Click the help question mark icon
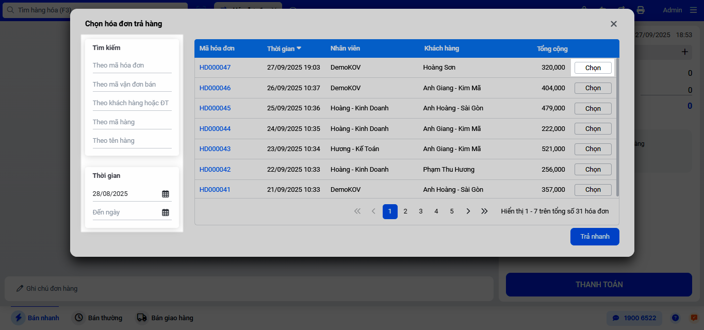This screenshot has width=704, height=330. (675, 318)
